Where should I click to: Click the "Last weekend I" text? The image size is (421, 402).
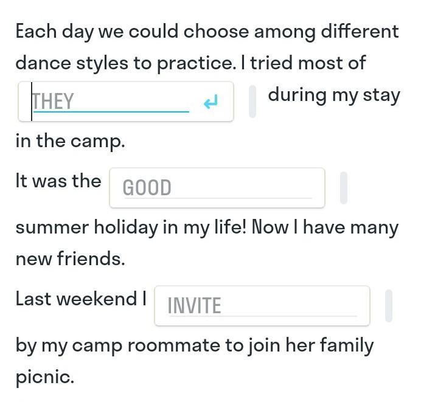[81, 299]
